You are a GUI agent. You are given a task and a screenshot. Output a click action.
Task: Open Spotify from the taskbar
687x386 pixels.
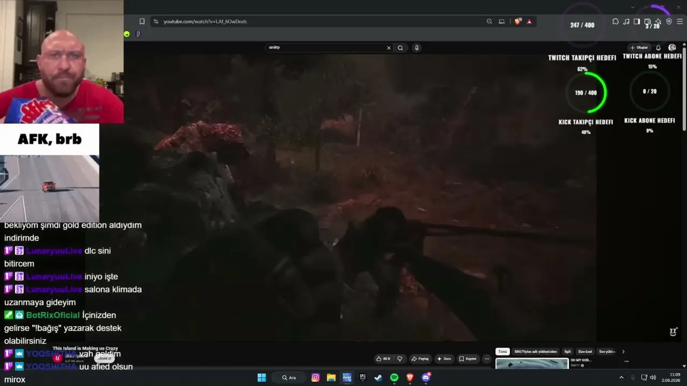(394, 377)
